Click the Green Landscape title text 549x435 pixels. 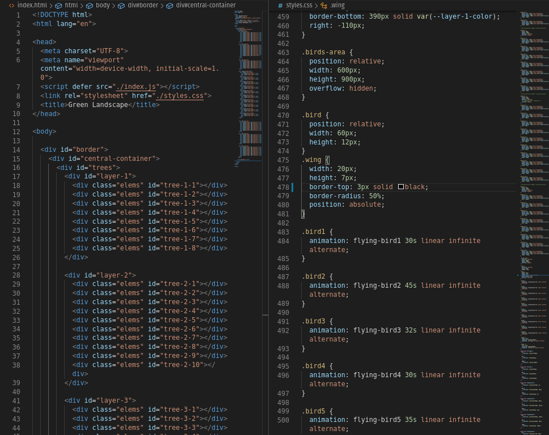click(98, 105)
